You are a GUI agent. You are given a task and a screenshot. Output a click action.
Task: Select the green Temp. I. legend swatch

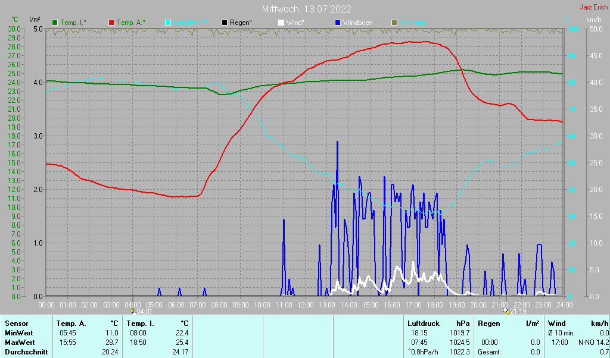point(55,23)
